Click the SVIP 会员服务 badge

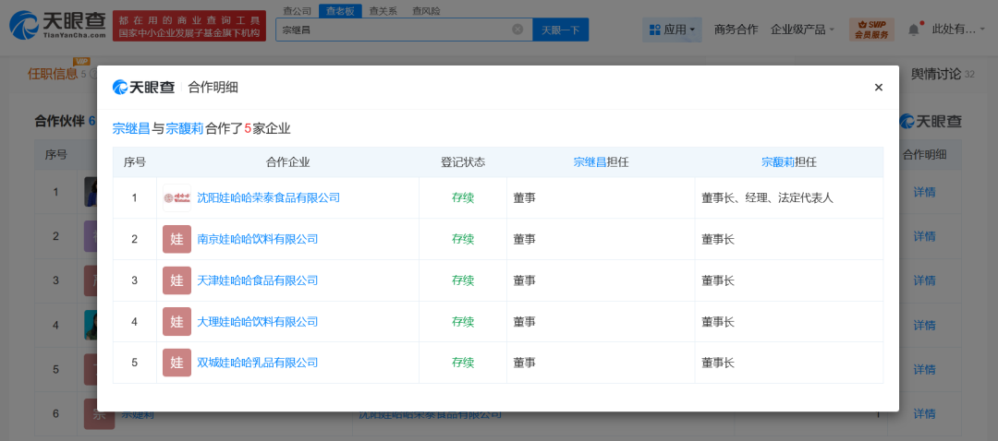point(871,30)
